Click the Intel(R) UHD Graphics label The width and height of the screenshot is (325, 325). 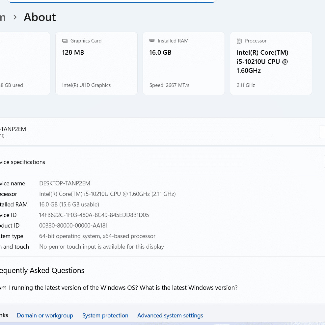(86, 85)
